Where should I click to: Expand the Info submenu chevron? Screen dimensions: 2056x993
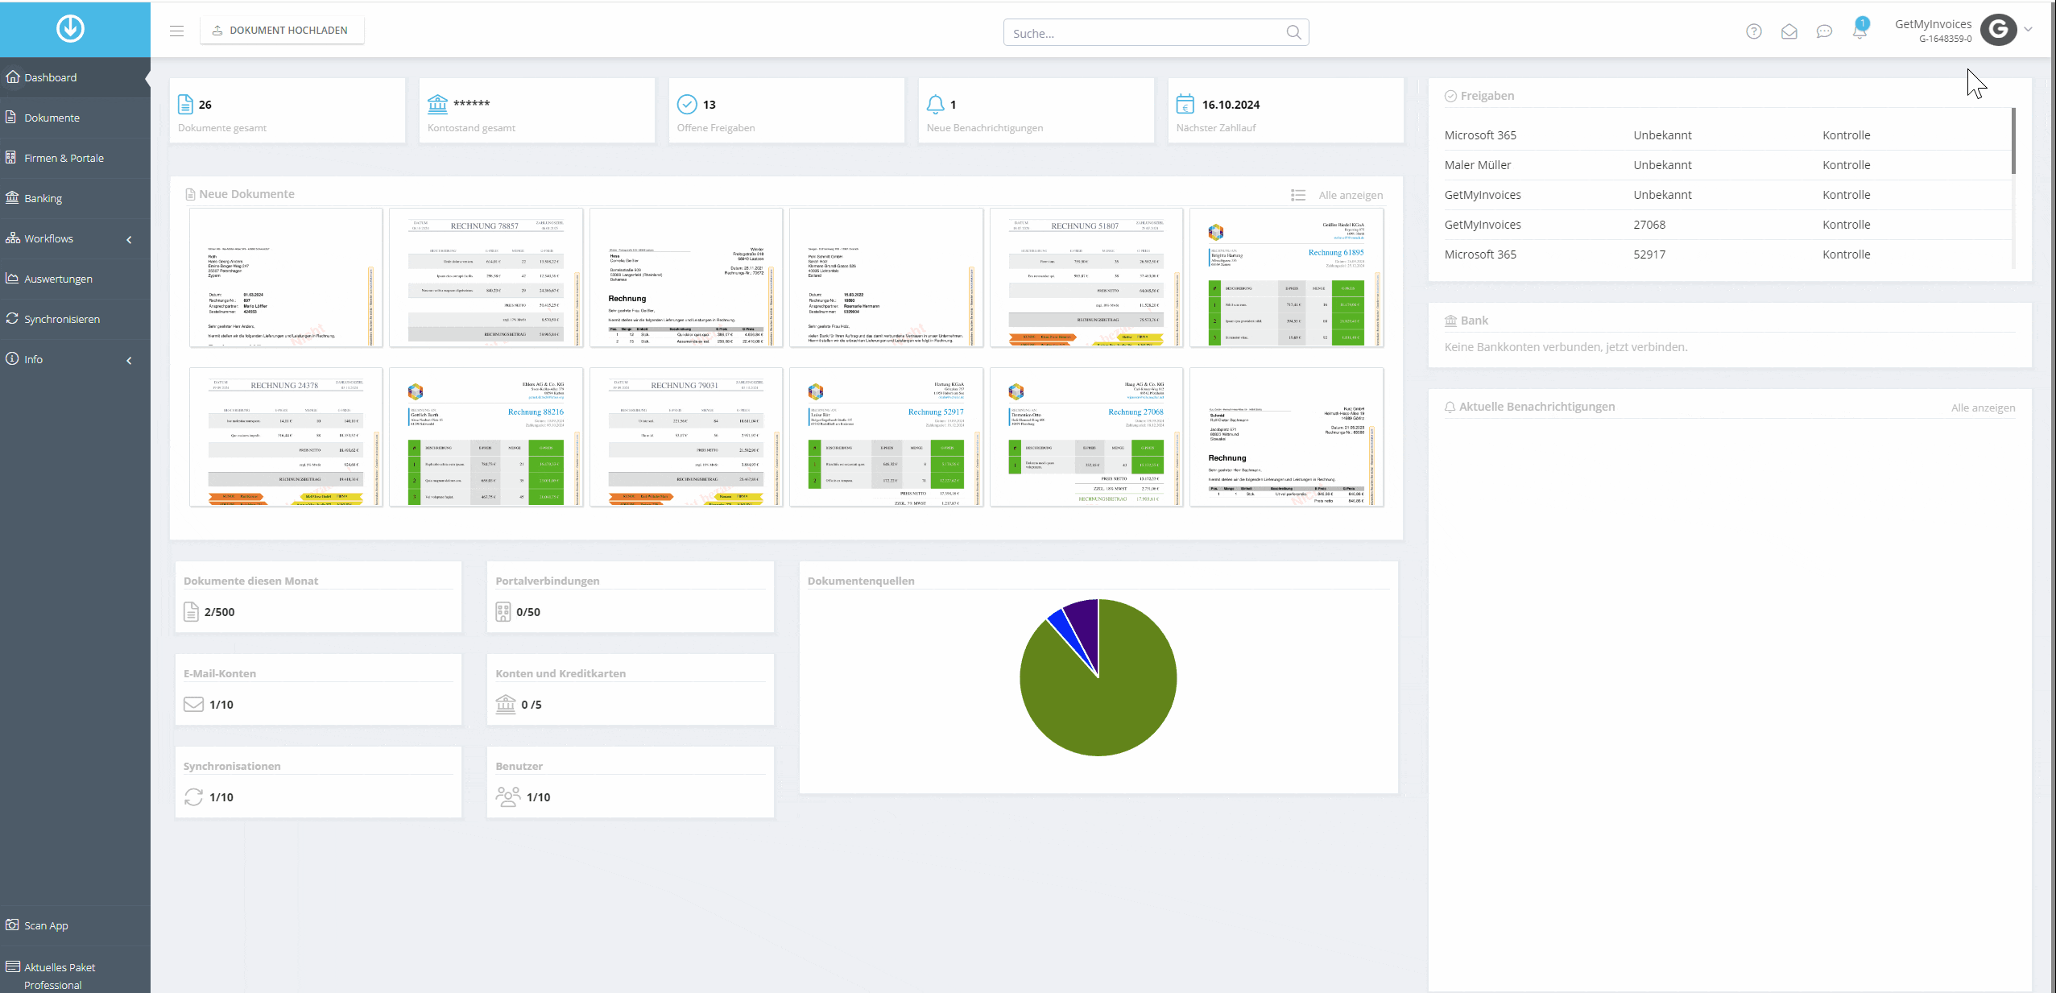pos(129,361)
